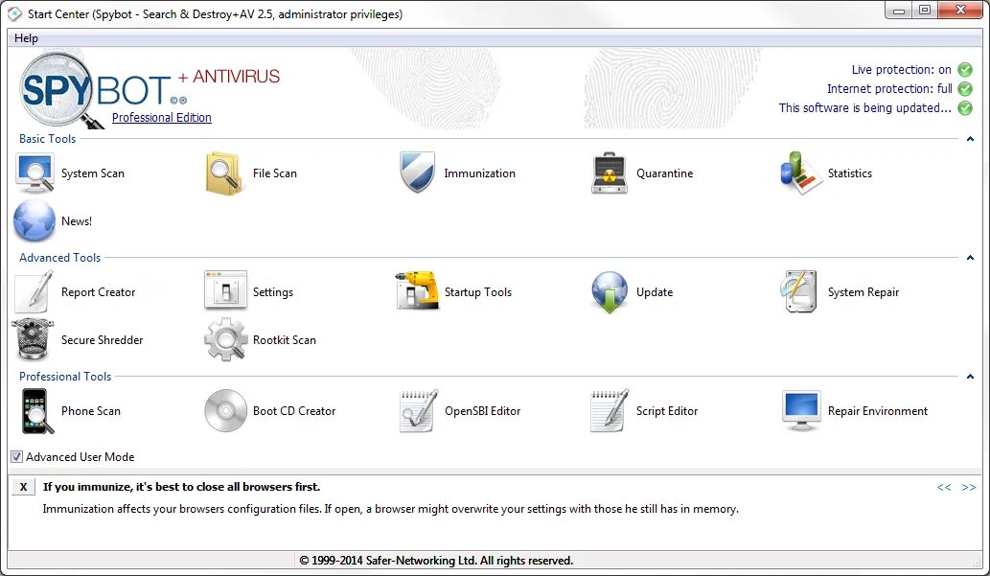Click the Immunization label

[x=480, y=173]
